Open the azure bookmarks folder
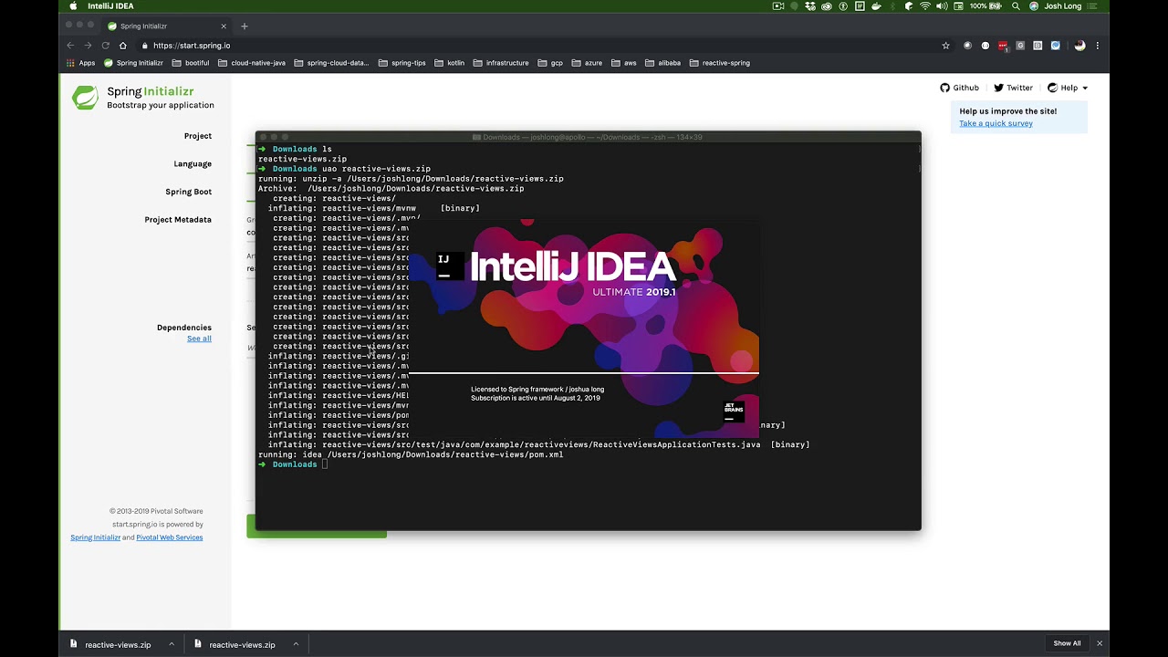 587,63
